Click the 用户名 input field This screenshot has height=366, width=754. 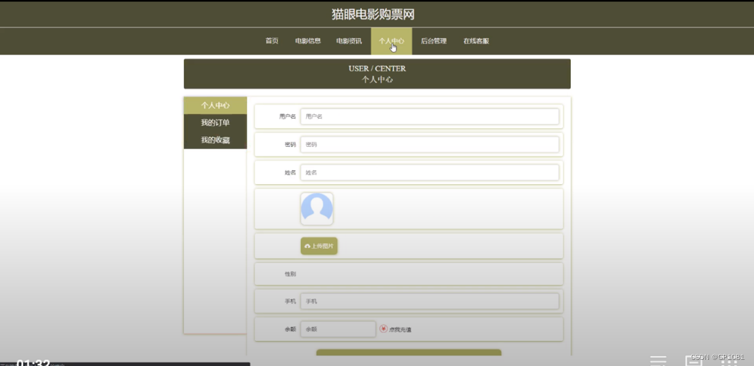pyautogui.click(x=430, y=116)
